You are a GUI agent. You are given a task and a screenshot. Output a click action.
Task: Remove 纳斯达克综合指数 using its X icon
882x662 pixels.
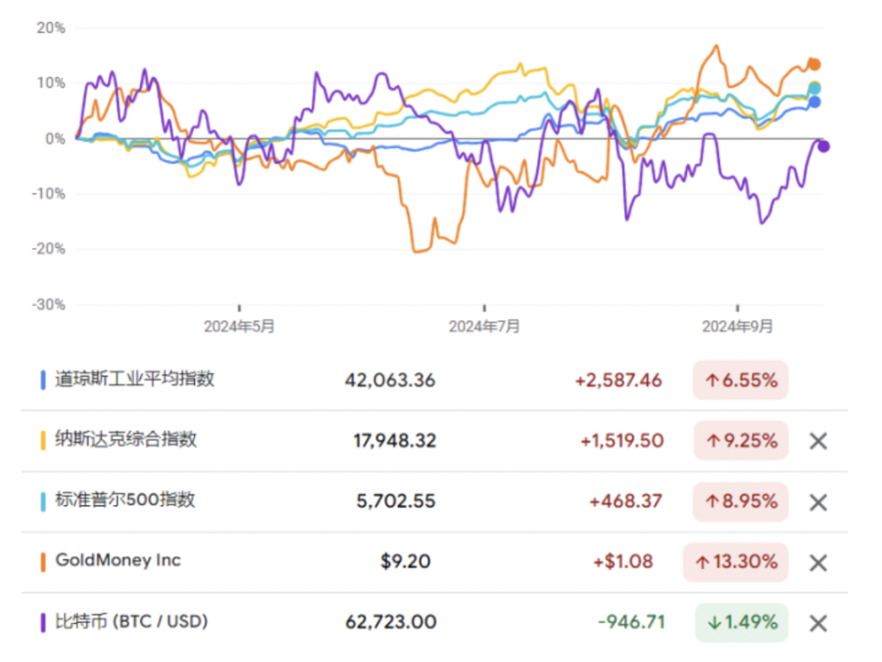[818, 441]
